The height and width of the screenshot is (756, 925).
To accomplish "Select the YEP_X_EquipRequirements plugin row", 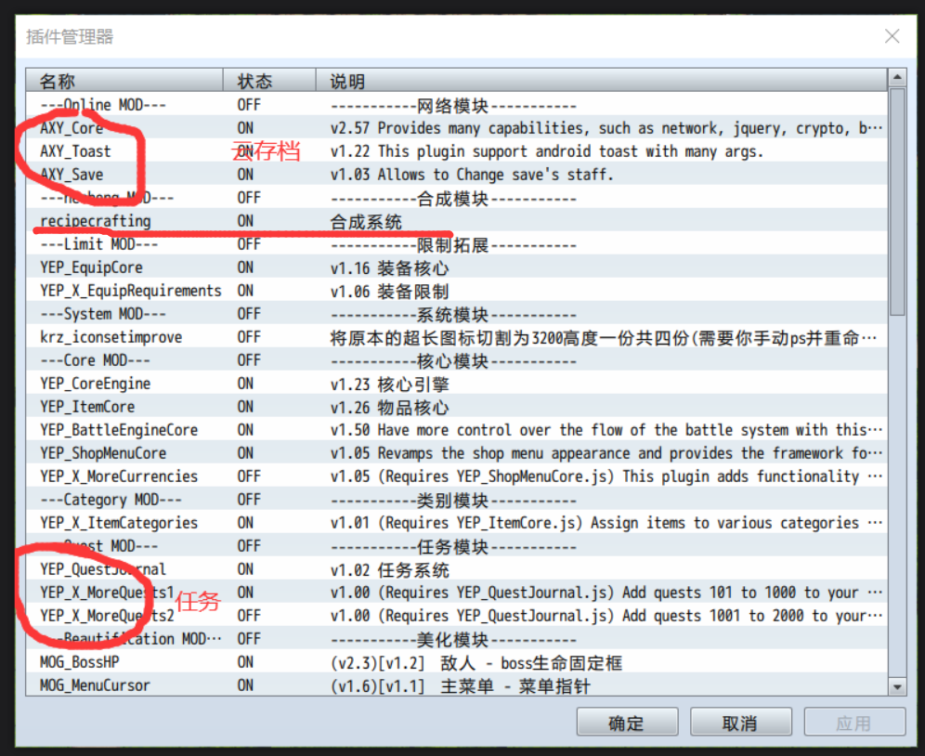I will click(457, 291).
